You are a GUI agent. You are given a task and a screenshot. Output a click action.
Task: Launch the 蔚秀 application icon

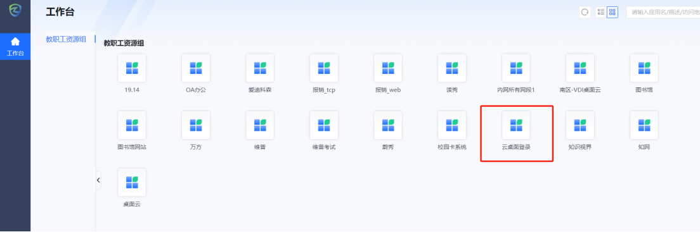coord(388,125)
